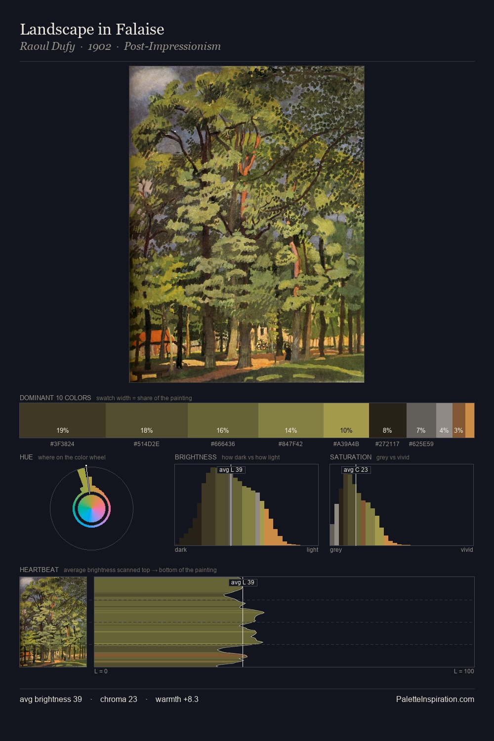The image size is (494, 741).
Task: Click the small painting thumbnail beside Heartbeat chart
Action: click(53, 622)
